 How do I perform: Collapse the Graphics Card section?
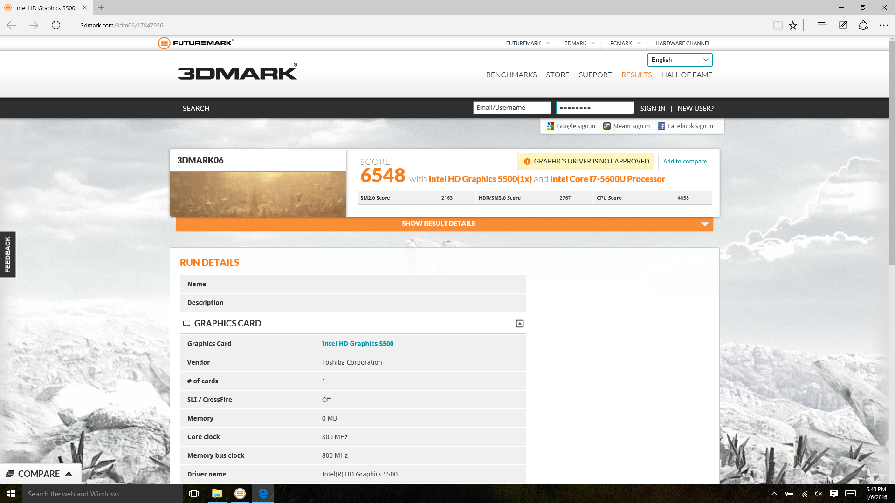click(x=520, y=324)
